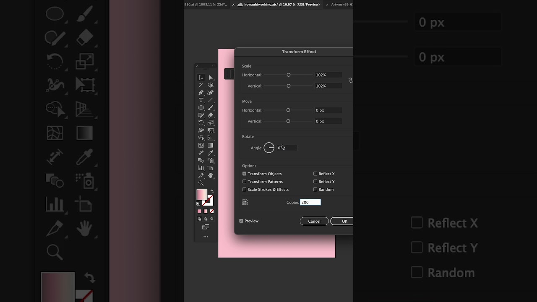The image size is (537, 302).
Task: Select the Eyedropper tool
Action: (x=211, y=153)
